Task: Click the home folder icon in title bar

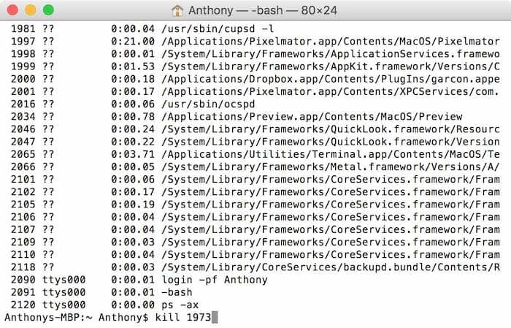Action: (x=177, y=10)
